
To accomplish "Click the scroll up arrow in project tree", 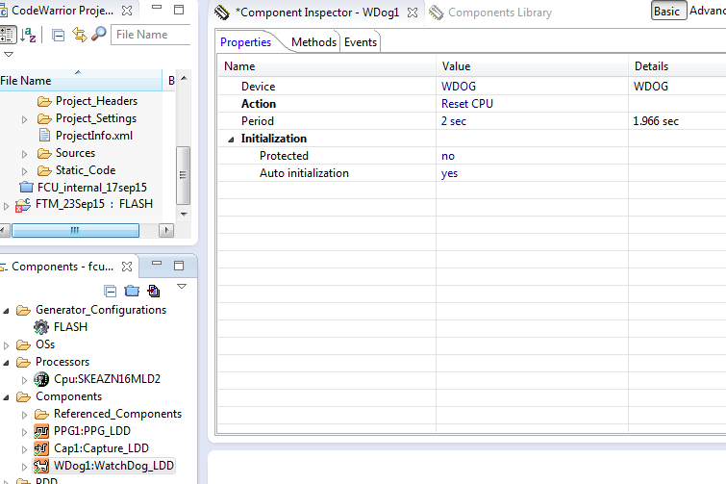I will click(184, 78).
